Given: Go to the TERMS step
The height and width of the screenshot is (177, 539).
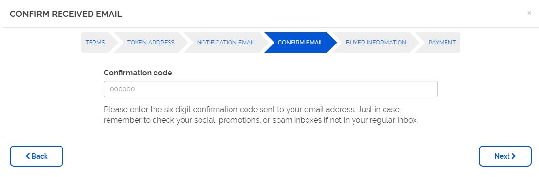Looking at the screenshot, I should [x=95, y=43].
